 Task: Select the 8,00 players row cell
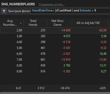(x=19, y=65)
